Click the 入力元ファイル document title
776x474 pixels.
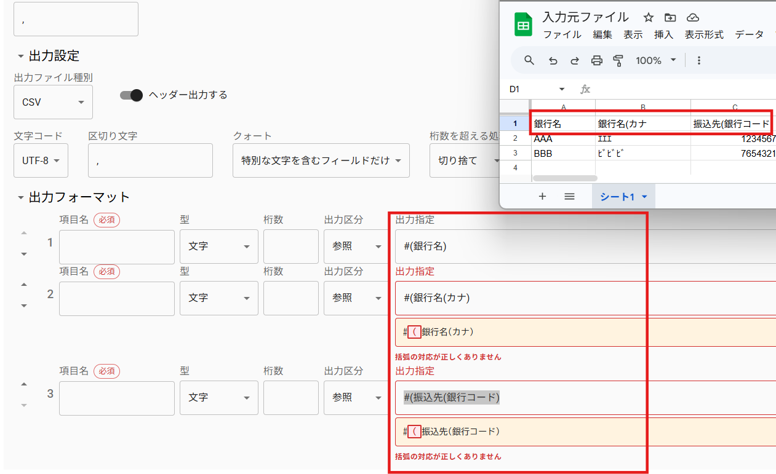coord(585,17)
